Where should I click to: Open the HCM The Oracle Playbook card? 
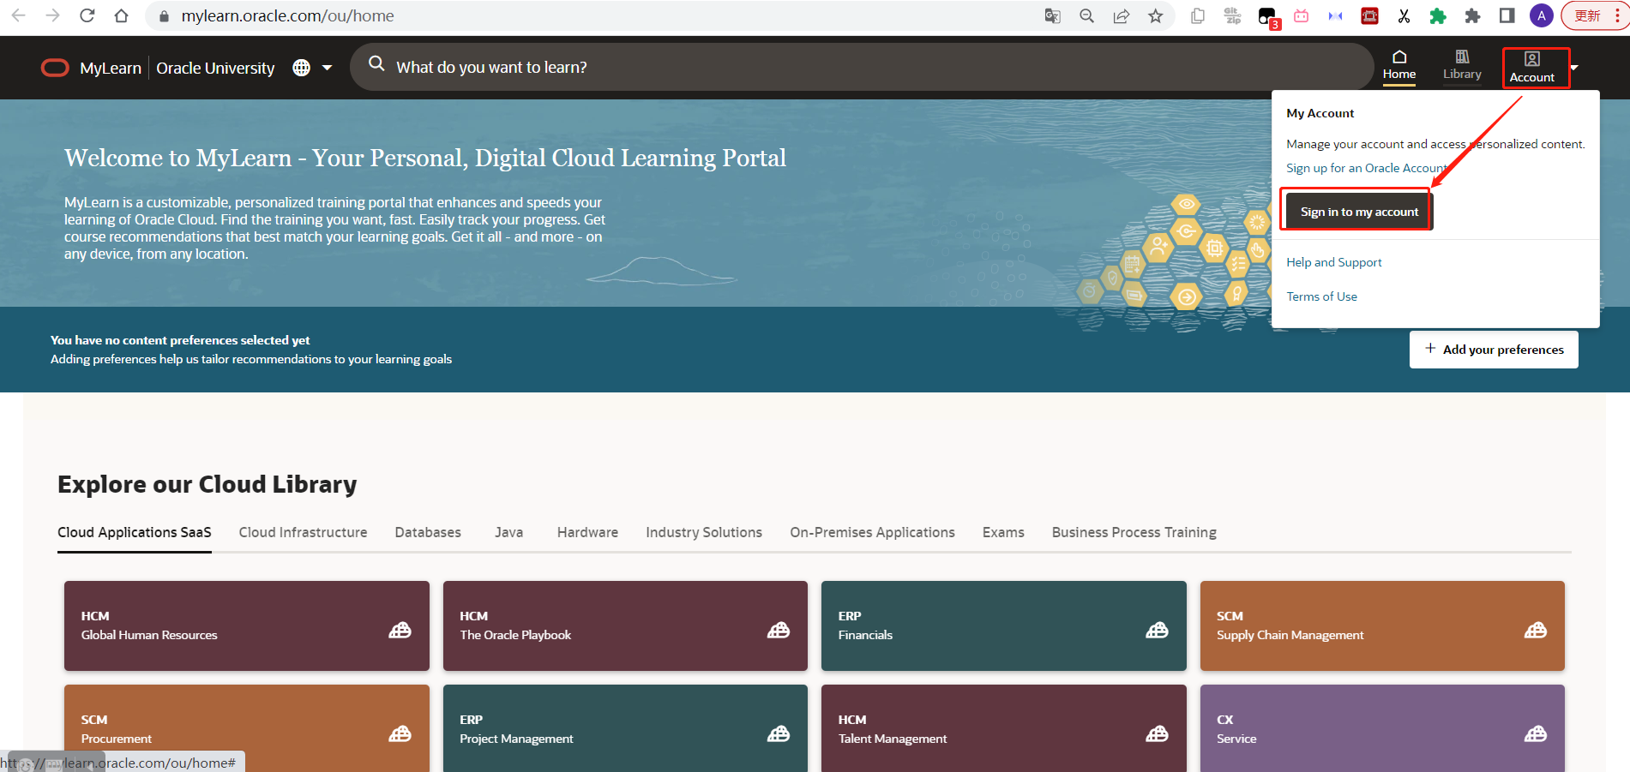click(x=625, y=625)
